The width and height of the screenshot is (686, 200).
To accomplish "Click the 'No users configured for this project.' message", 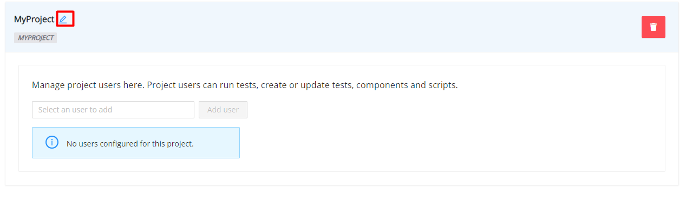I will pos(130,144).
